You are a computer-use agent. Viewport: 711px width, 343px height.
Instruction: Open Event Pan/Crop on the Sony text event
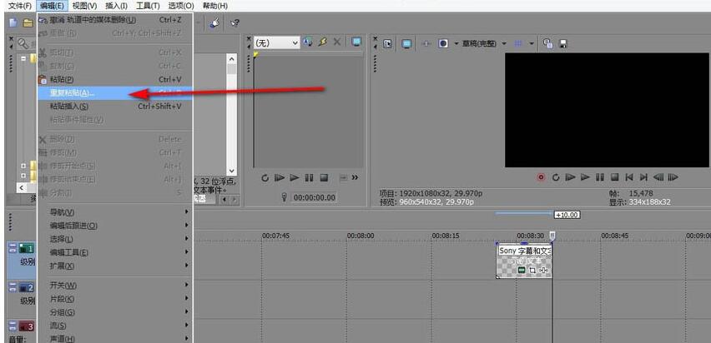coord(532,270)
